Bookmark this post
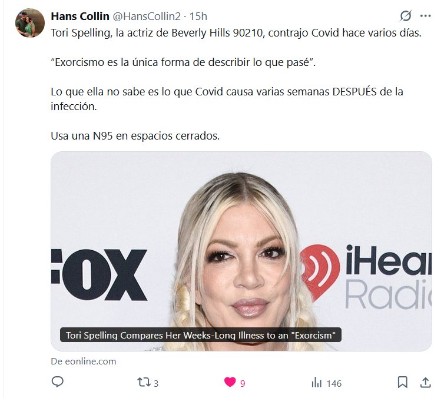444x398 pixels. [x=402, y=383]
